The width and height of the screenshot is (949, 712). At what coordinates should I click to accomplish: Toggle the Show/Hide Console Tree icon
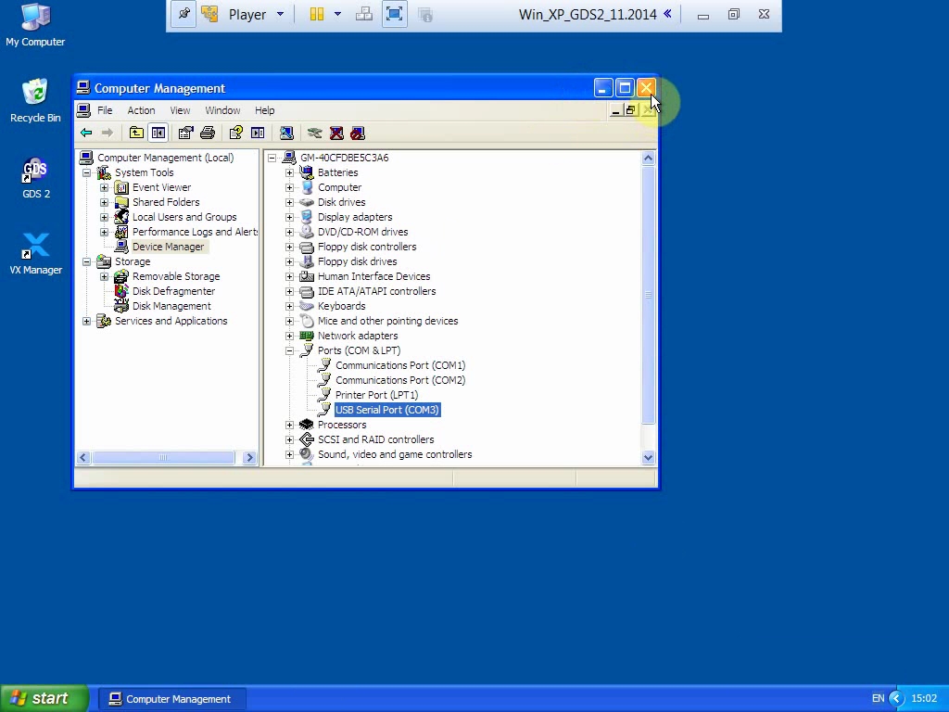click(x=158, y=133)
